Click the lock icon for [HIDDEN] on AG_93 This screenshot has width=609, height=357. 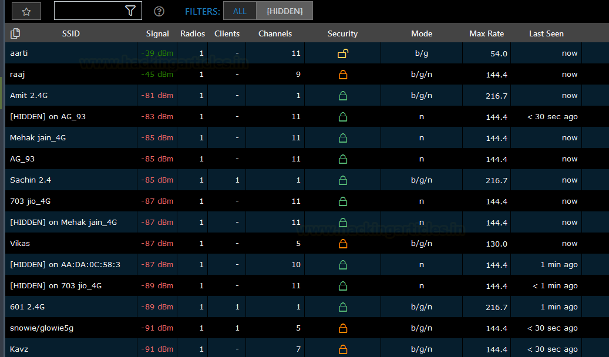point(343,116)
